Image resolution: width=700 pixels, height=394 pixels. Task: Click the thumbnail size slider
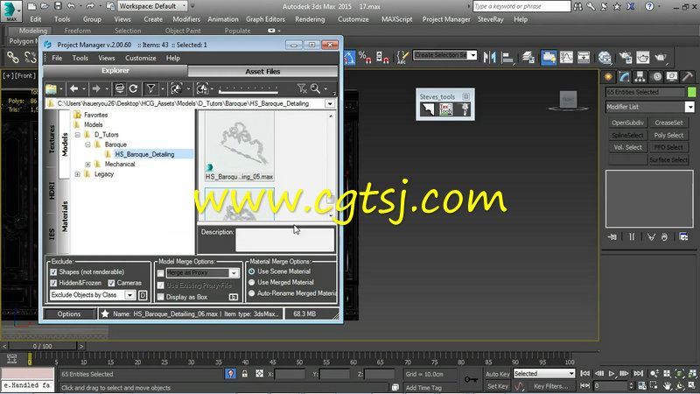click(x=248, y=90)
